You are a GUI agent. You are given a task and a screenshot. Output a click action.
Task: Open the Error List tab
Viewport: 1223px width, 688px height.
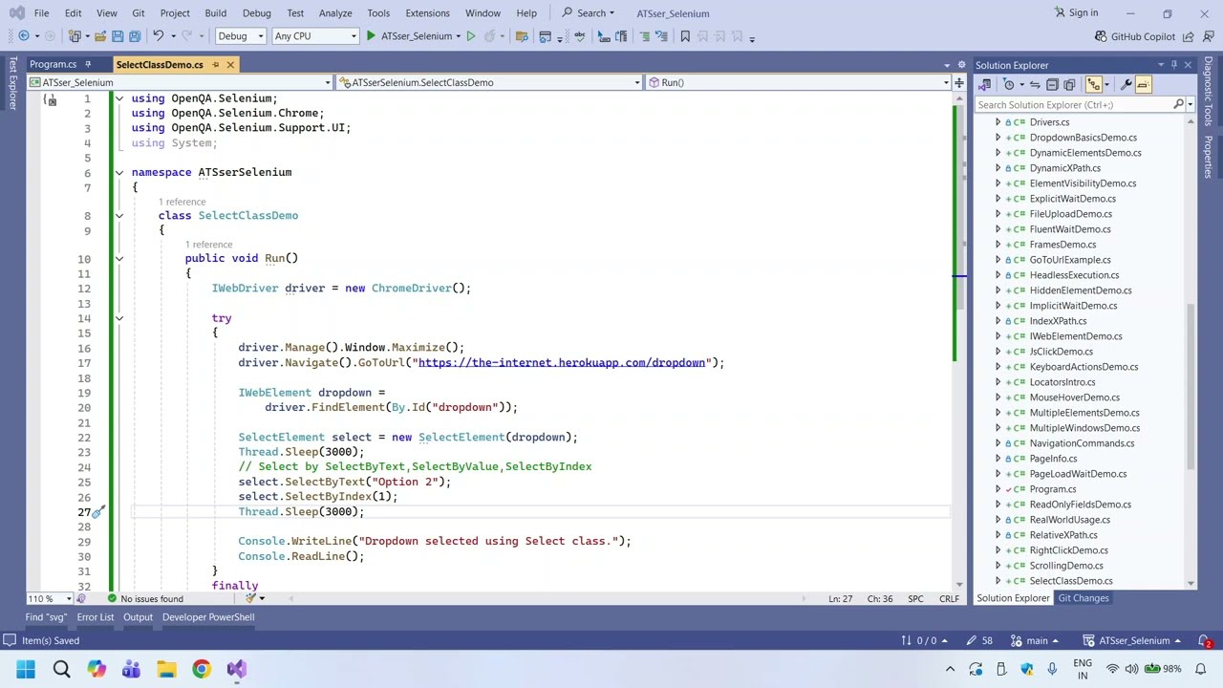point(95,617)
